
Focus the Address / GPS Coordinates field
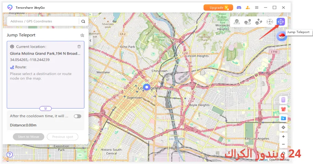pyautogui.click(x=43, y=21)
